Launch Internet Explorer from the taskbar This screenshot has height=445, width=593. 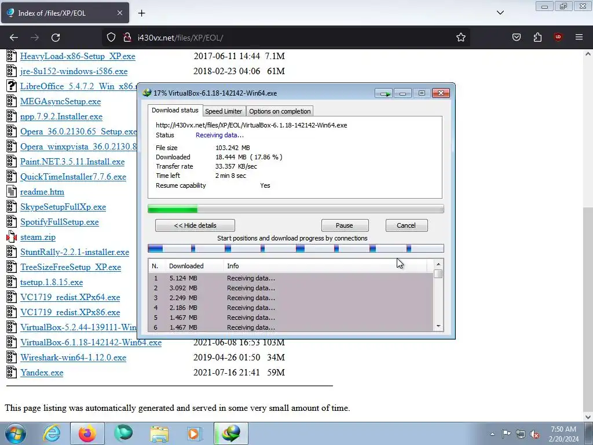52,433
